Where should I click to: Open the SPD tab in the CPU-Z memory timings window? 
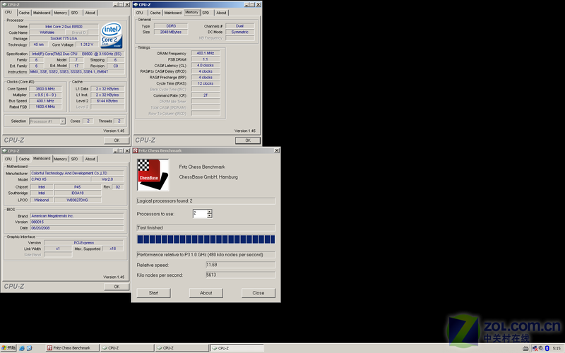[206, 13]
